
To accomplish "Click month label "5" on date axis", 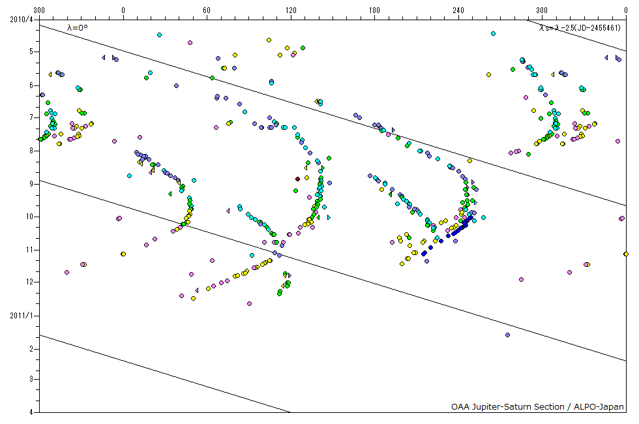I will (x=31, y=52).
